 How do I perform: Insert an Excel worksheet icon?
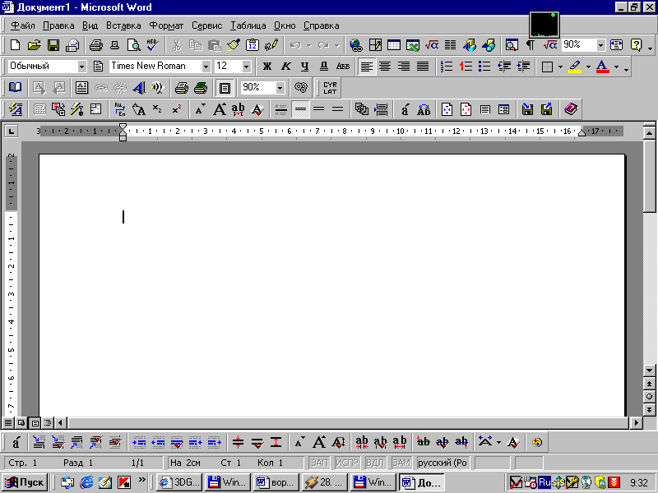(x=413, y=45)
